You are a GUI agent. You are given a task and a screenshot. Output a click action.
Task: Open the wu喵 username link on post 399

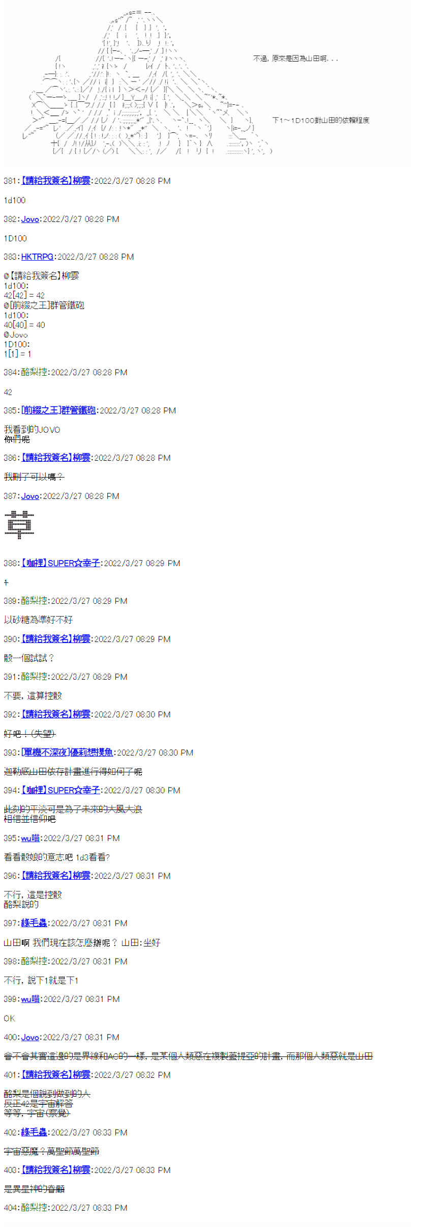[x=31, y=999]
